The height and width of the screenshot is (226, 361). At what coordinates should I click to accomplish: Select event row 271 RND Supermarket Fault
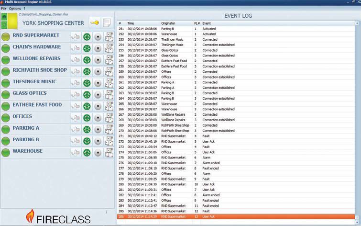[236, 136]
